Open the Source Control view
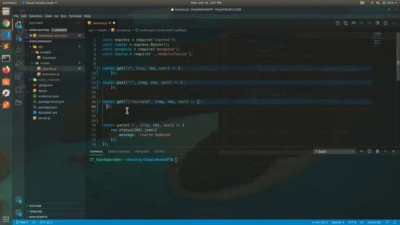 [18, 37]
